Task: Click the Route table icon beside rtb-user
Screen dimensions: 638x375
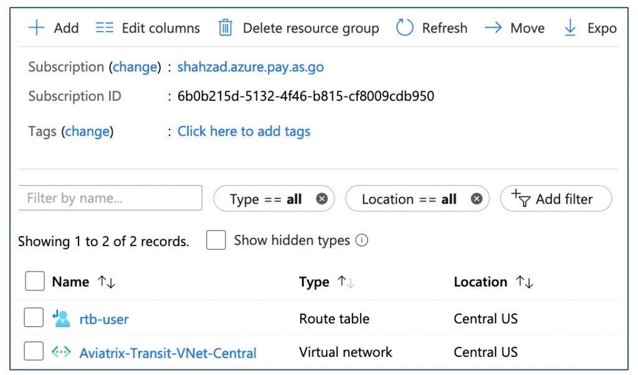Action: [61, 318]
